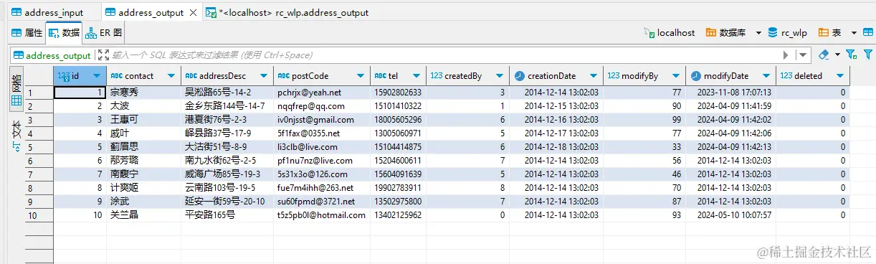Open the filter history dropdown
876x264 pixels.
coord(803,55)
